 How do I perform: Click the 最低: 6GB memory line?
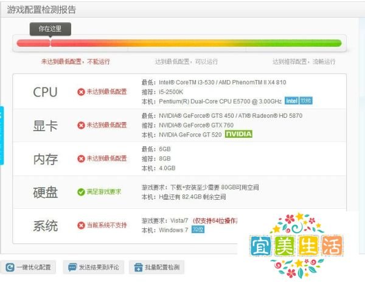156,149
